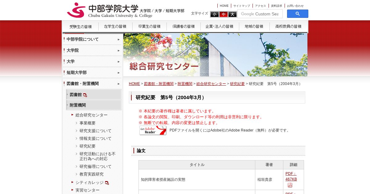Open the 高校教員の皆様 navigation tab
The image size is (370, 194).
click(289, 26)
